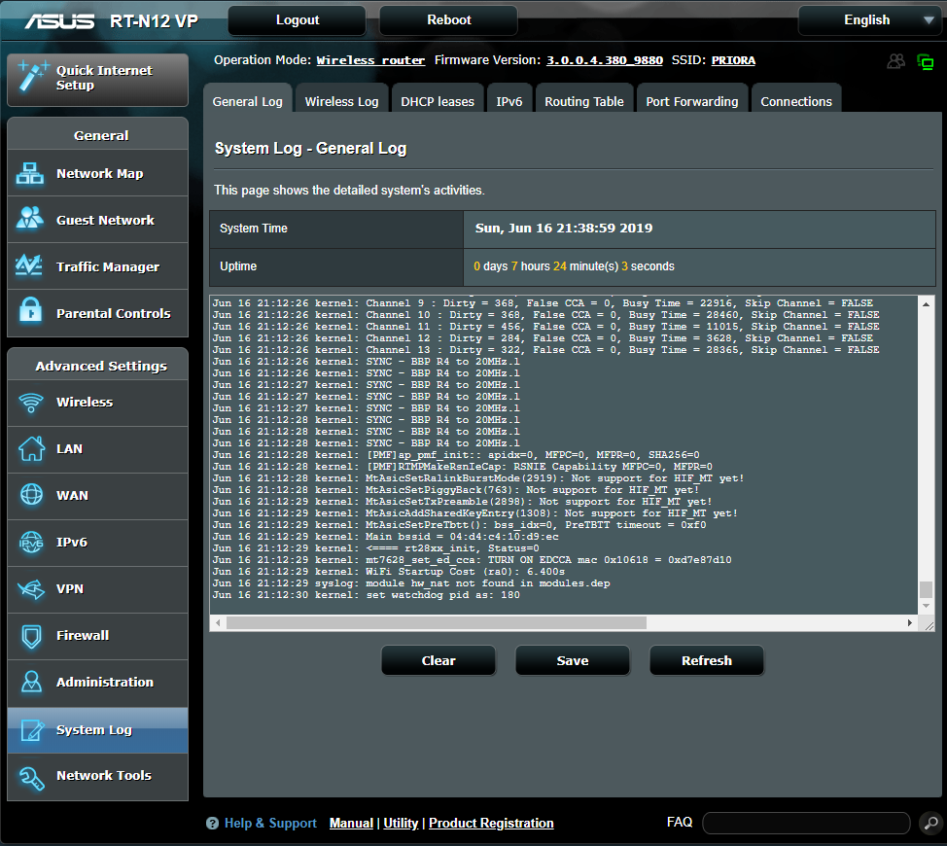
Task: Click the FAQ search input field
Action: pos(806,823)
